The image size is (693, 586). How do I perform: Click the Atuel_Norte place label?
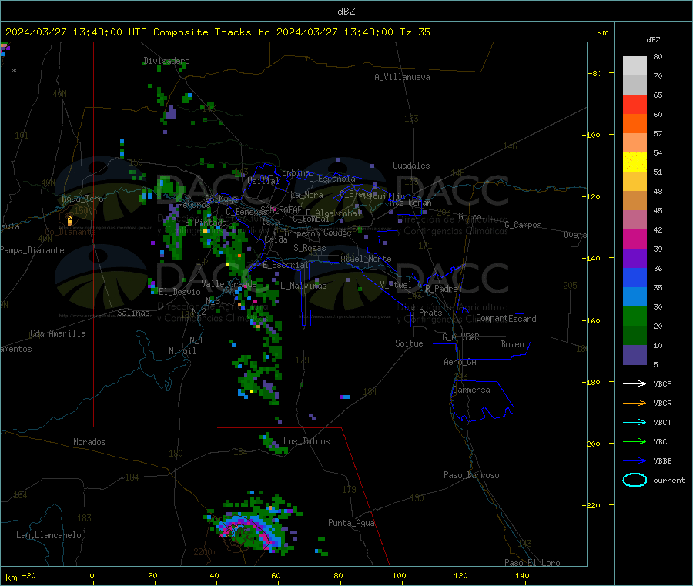pos(366,259)
